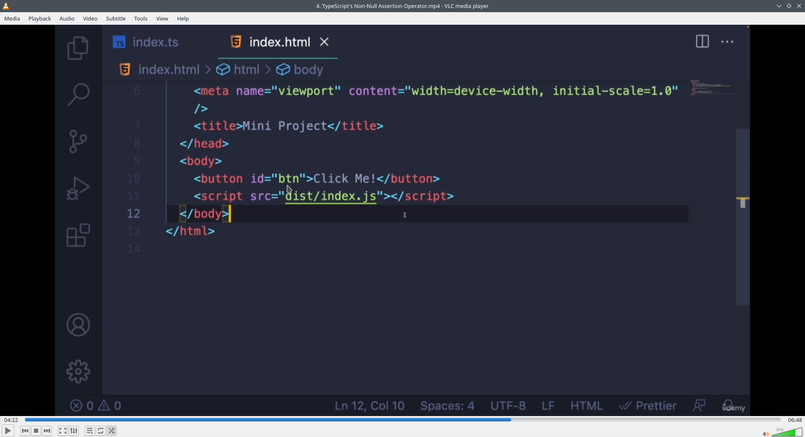
Task: Click the closing head tag
Action: (205, 144)
